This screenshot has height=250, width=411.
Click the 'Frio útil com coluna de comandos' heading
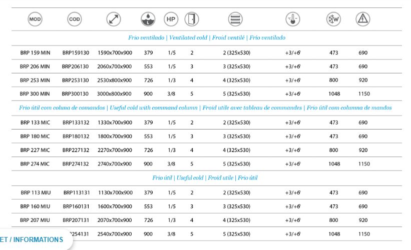(205, 108)
